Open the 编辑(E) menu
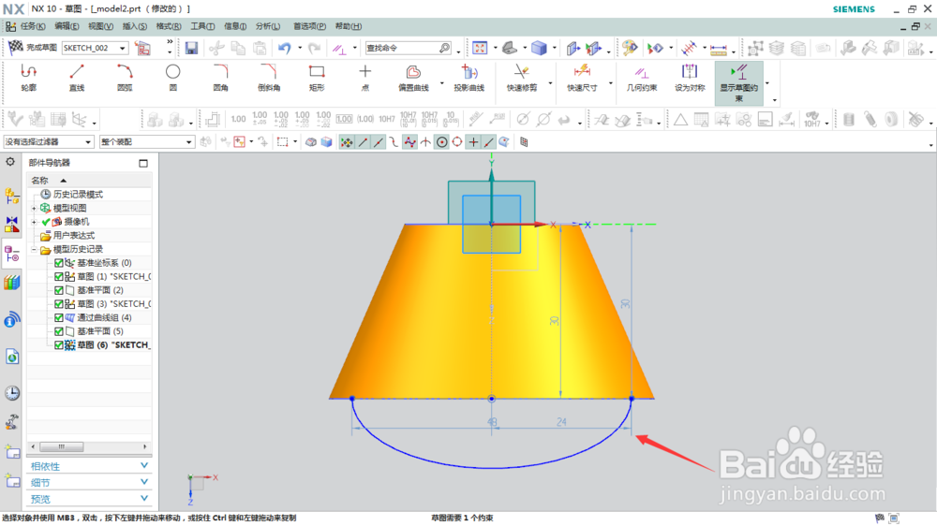This screenshot has width=937, height=526. (67, 26)
